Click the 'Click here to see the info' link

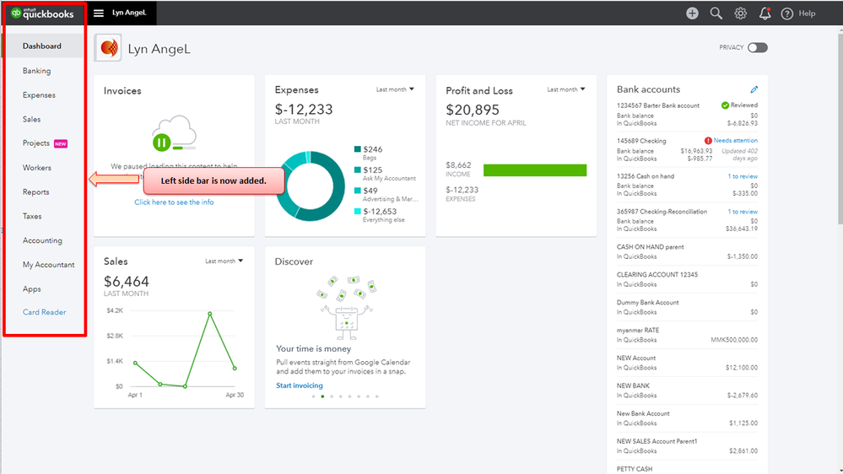tap(174, 202)
